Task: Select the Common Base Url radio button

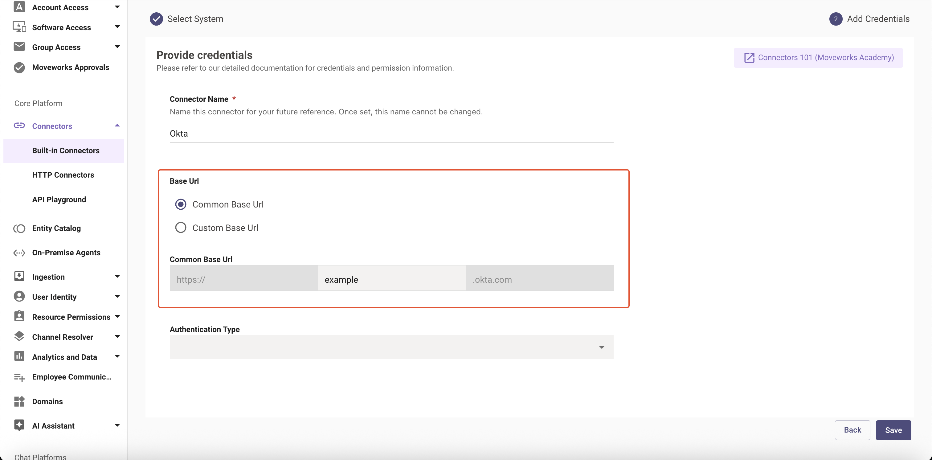Action: tap(181, 204)
